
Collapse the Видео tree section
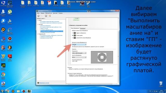coord(38,20)
